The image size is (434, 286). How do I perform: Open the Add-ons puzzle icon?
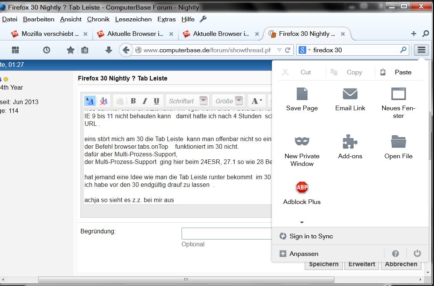[350, 141]
